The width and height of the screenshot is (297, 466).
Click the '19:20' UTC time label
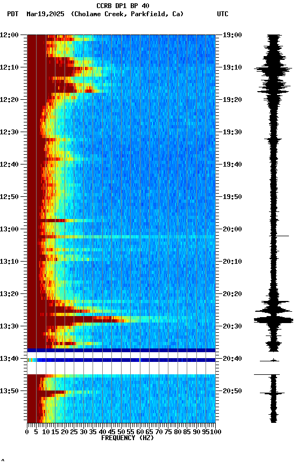pos(232,100)
